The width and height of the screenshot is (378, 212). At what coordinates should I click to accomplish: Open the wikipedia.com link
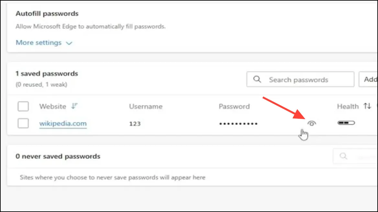point(63,123)
